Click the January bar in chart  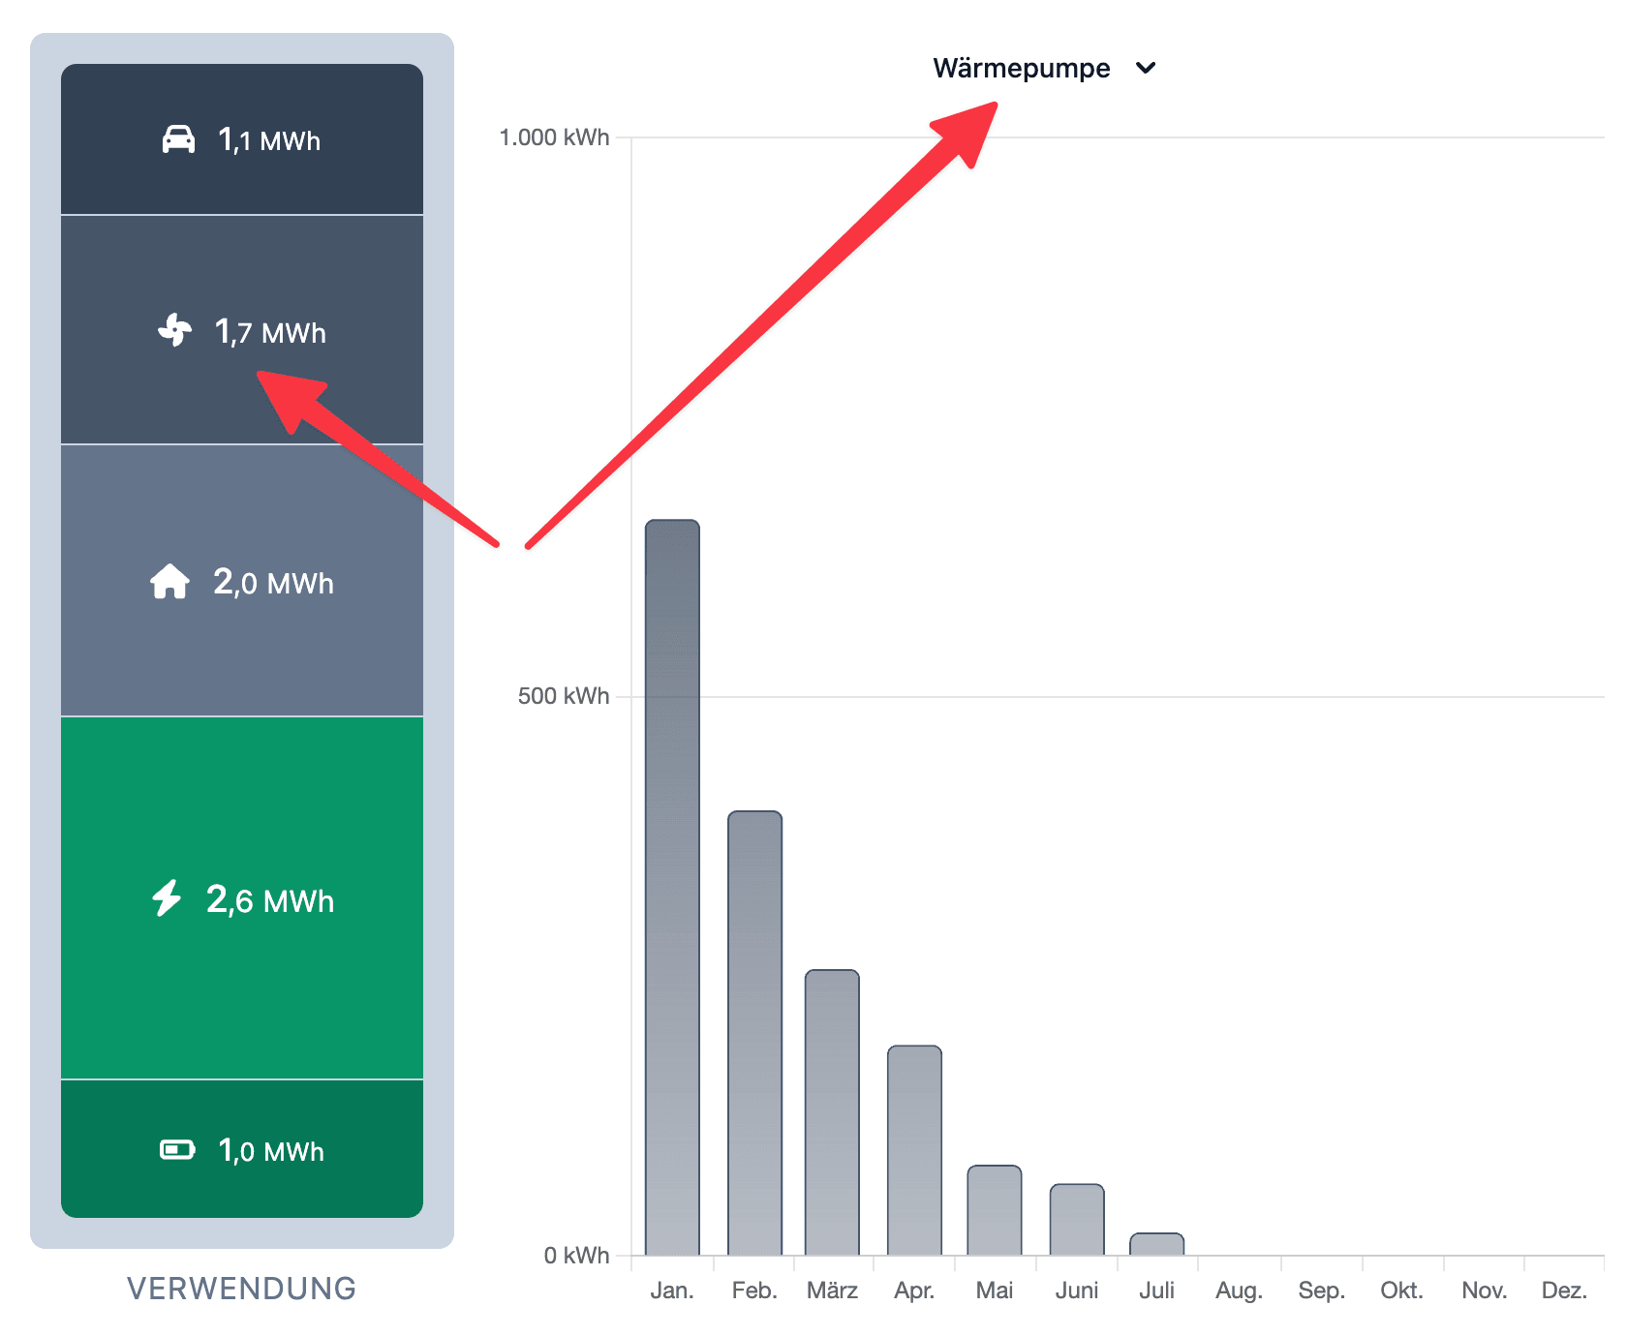tap(672, 887)
